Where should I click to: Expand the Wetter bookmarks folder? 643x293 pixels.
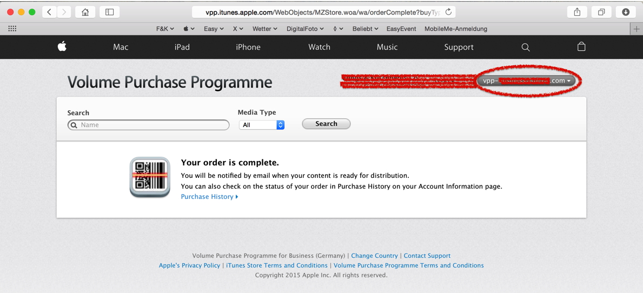coord(264,29)
